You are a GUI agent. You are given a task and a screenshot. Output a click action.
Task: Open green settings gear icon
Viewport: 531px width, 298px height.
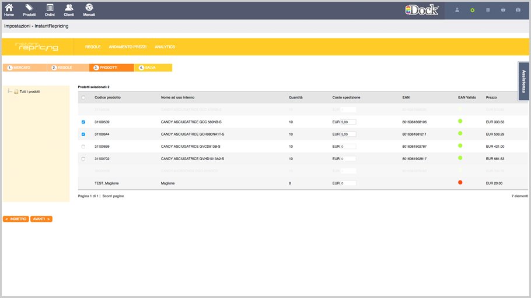point(473,10)
